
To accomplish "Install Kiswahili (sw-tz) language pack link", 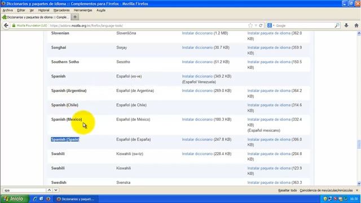I will (269, 154).
